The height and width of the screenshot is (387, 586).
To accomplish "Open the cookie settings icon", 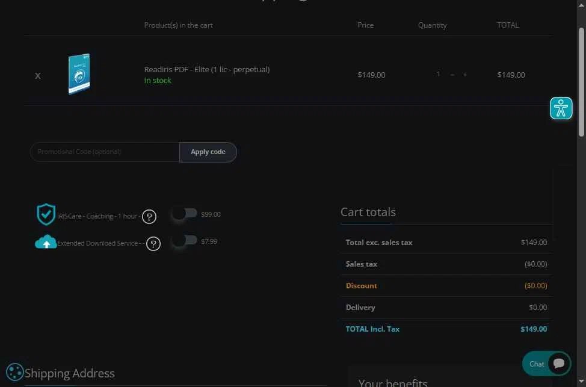I will [x=15, y=372].
